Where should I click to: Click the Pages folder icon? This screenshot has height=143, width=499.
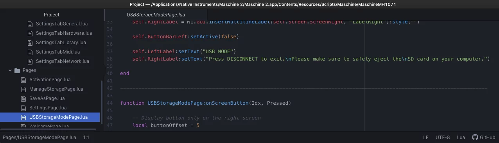17,71
